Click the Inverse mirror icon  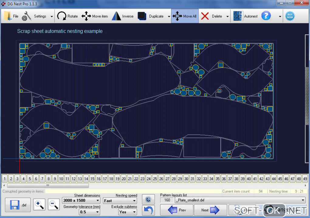point(116,16)
